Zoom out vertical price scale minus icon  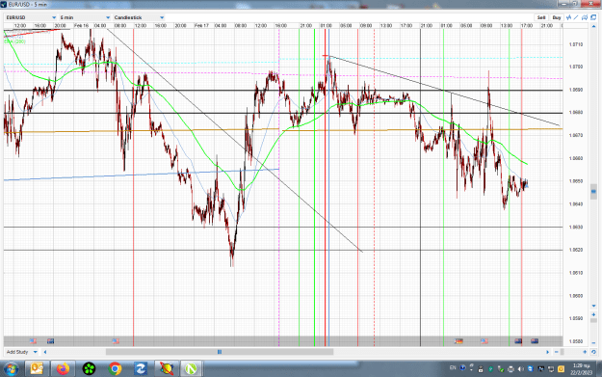pyautogui.click(x=593, y=343)
